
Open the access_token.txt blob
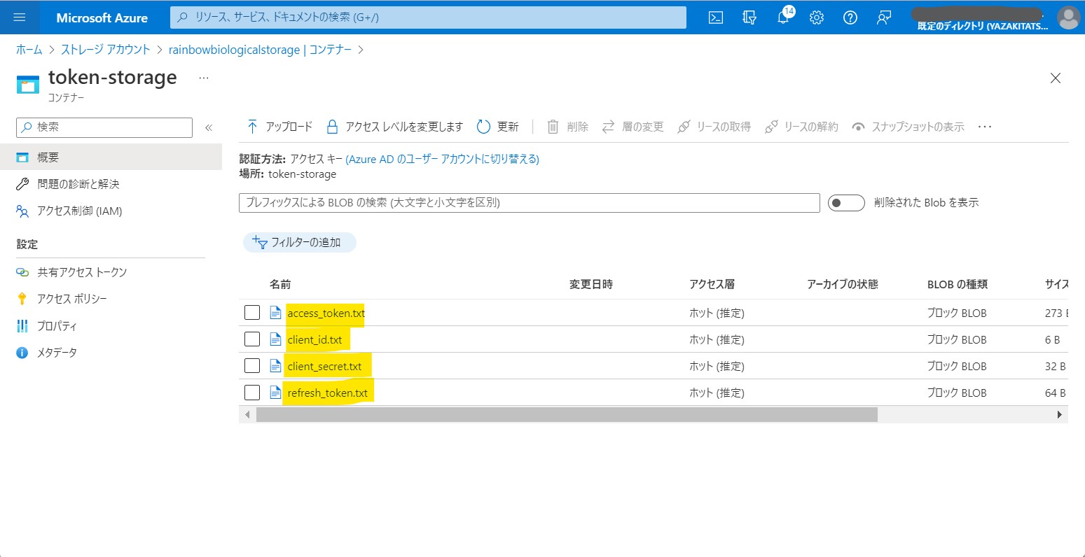pyautogui.click(x=326, y=313)
